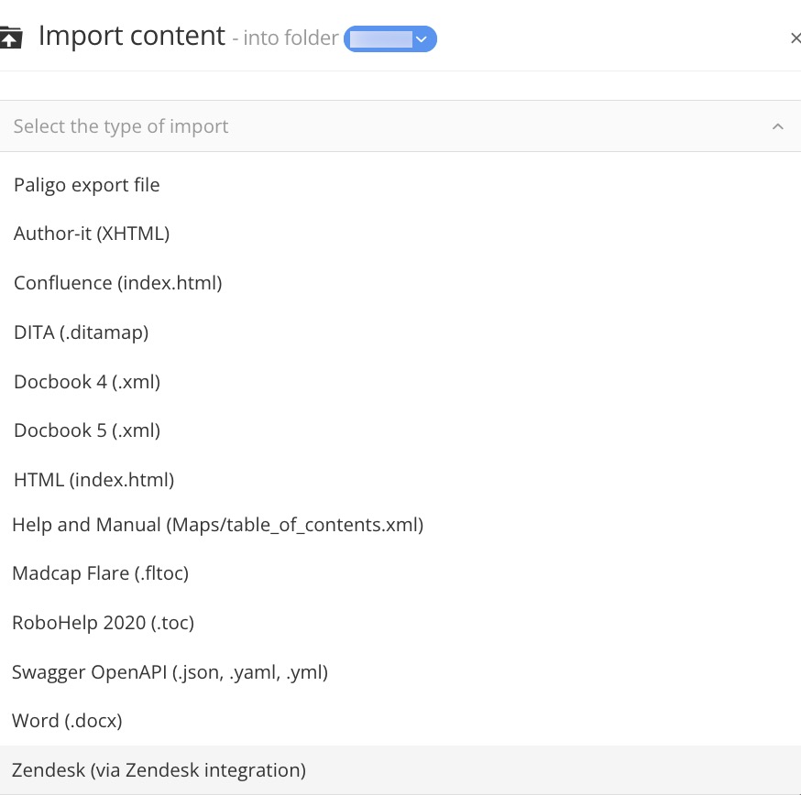Choose Docbook 4 (.xml) import type
This screenshot has height=795, width=801.
pos(86,382)
